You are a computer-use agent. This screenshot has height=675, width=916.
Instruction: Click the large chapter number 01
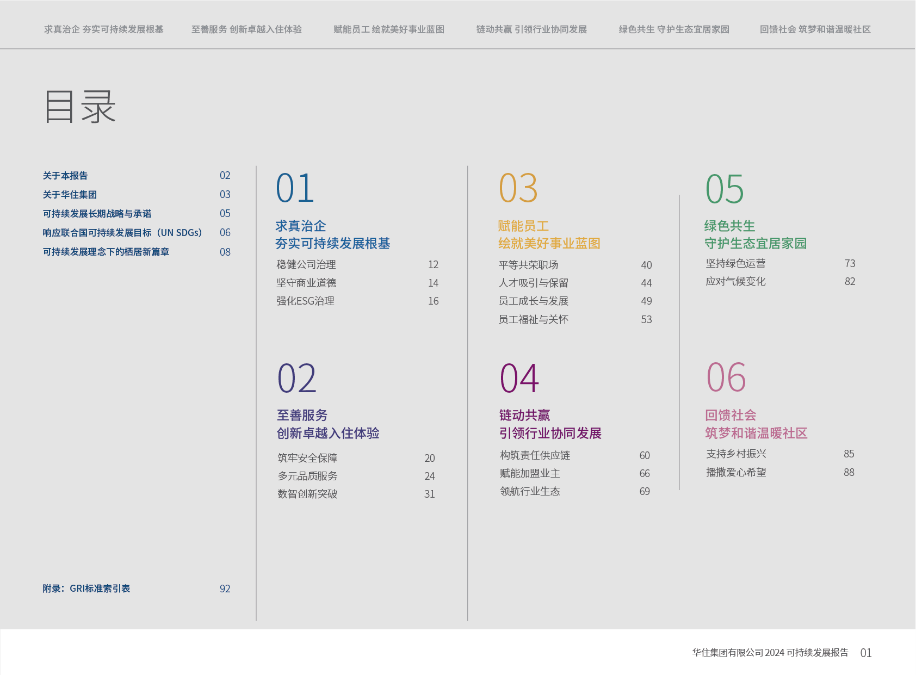pyautogui.click(x=295, y=189)
